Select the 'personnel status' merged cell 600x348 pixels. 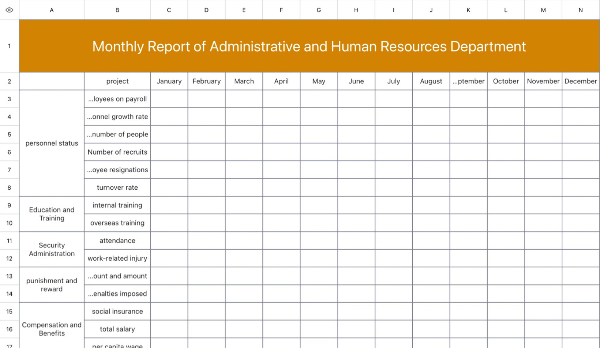52,143
